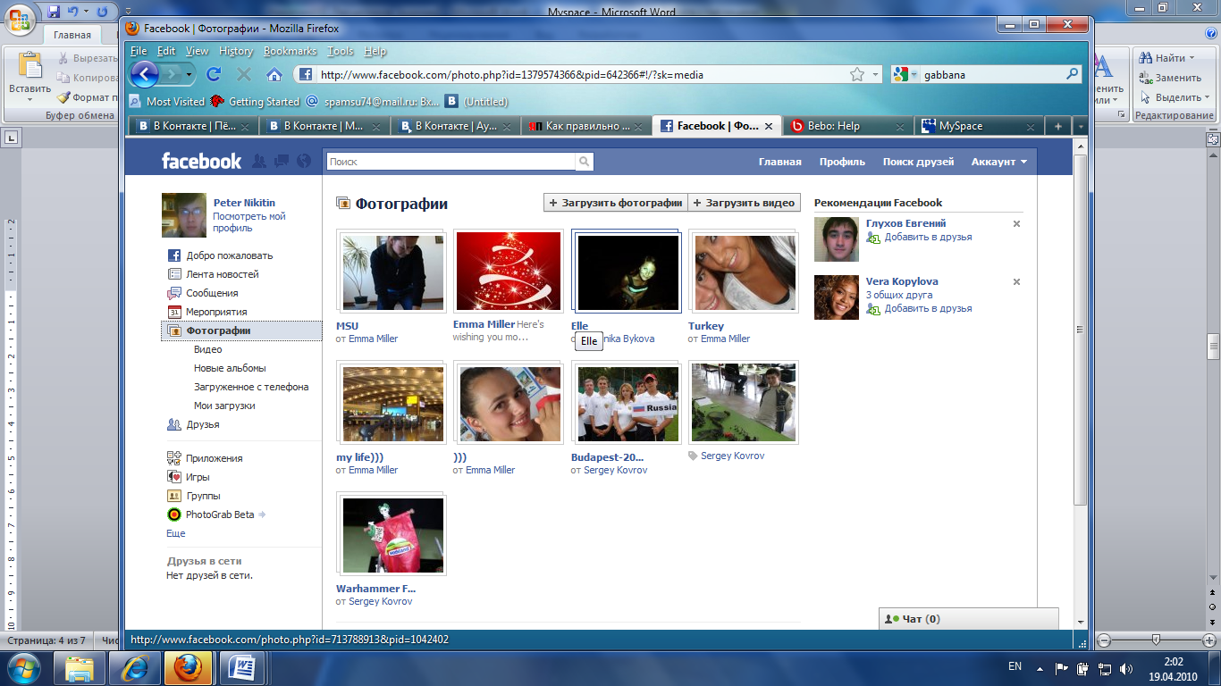
Task: Click the Firefox taskbar icon
Action: [188, 666]
